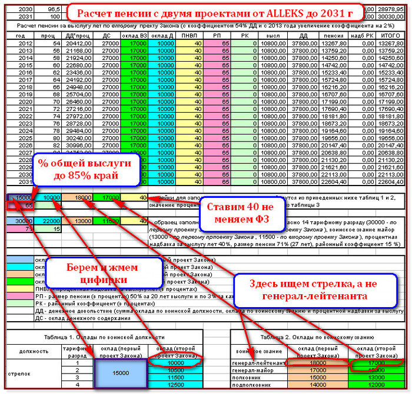Select the orange sample cell 13000

point(77,221)
